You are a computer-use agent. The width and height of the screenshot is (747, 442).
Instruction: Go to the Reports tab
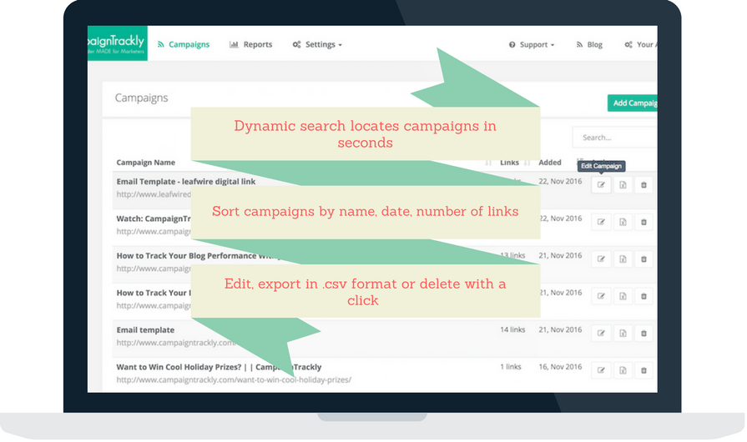click(x=251, y=44)
